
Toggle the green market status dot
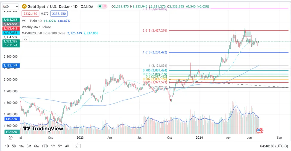tap(100, 7)
